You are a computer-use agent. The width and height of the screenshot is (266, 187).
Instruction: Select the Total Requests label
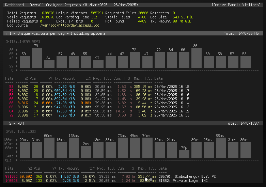tap(21, 13)
